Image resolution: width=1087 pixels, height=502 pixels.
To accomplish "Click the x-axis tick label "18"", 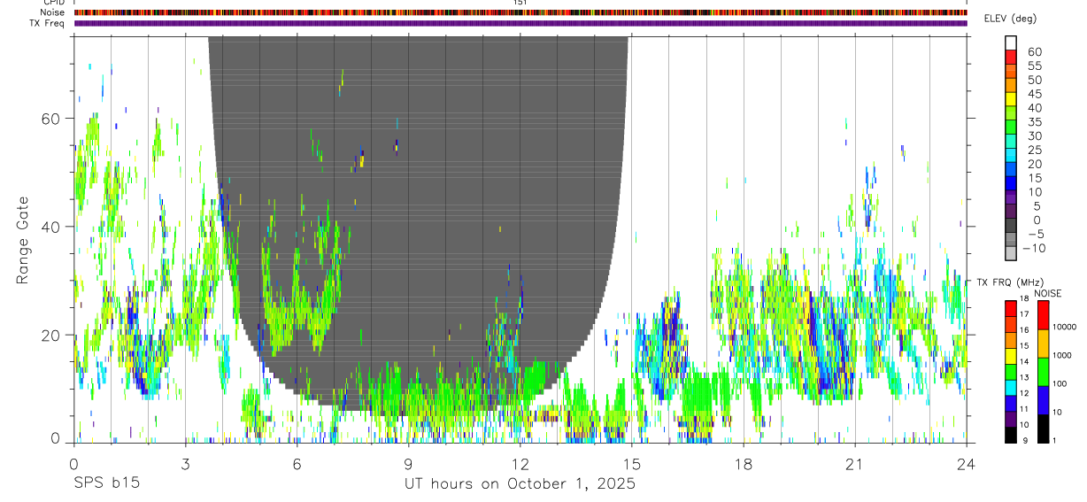I will 743,464.
